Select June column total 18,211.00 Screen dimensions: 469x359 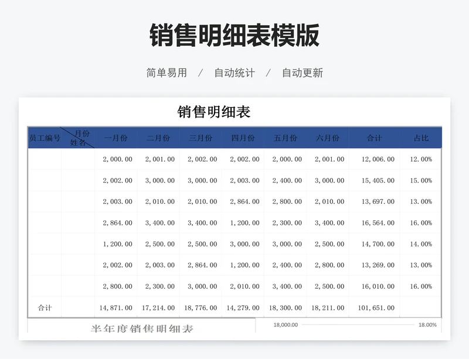pyautogui.click(x=328, y=308)
